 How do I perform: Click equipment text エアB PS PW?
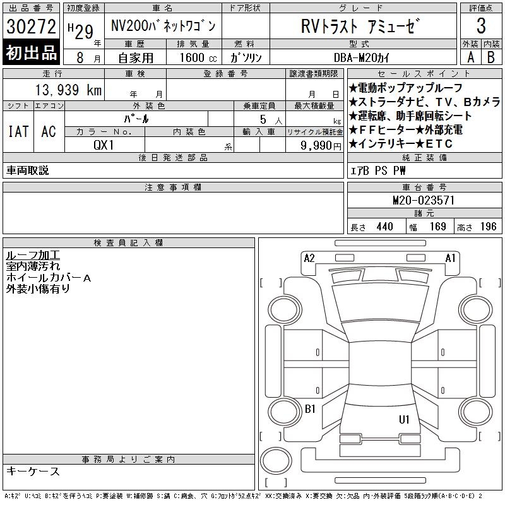pos(377,170)
